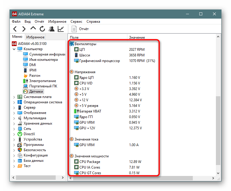The image size is (231, 191).
Task: Click the Безопасность shield icon
Action: point(20,150)
